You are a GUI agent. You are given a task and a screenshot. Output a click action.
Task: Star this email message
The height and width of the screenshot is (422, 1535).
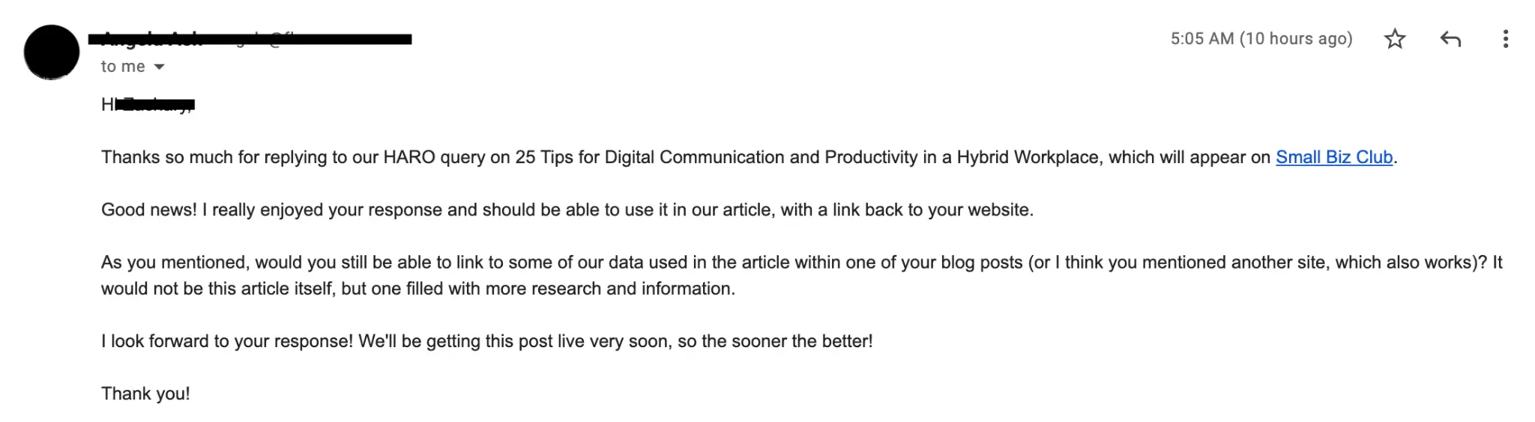(1394, 39)
